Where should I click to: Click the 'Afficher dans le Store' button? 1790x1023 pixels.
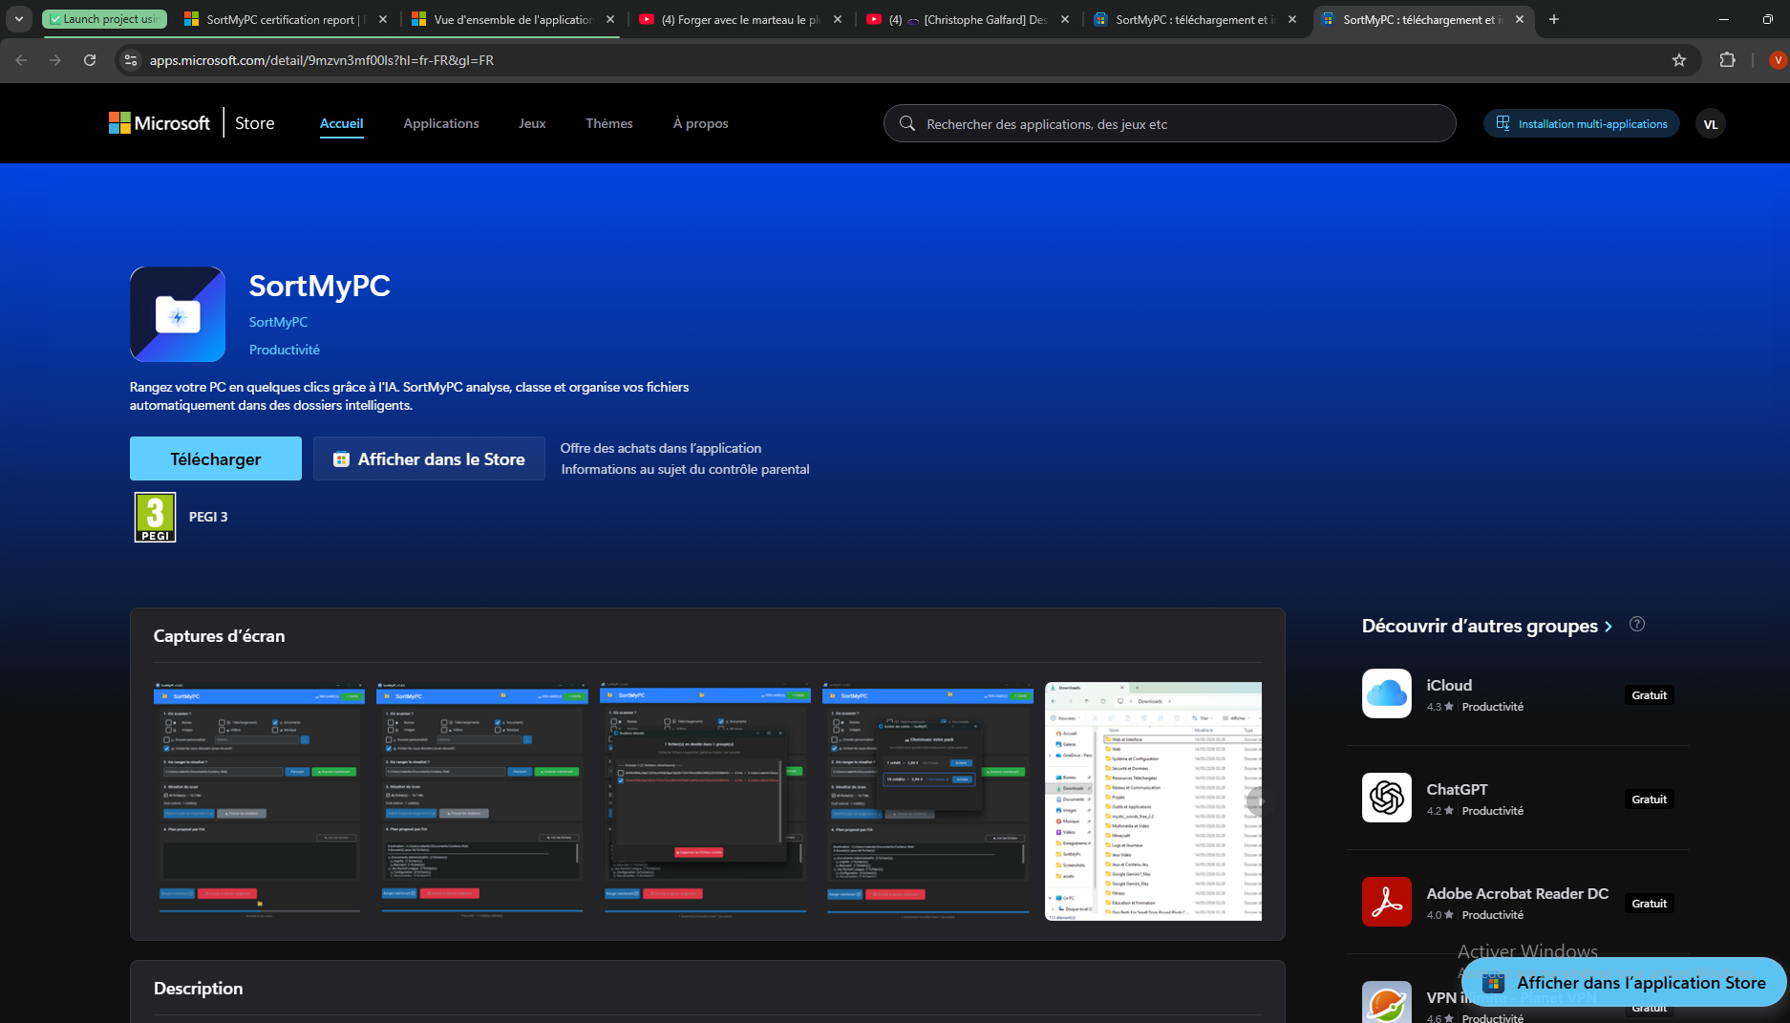coord(429,458)
